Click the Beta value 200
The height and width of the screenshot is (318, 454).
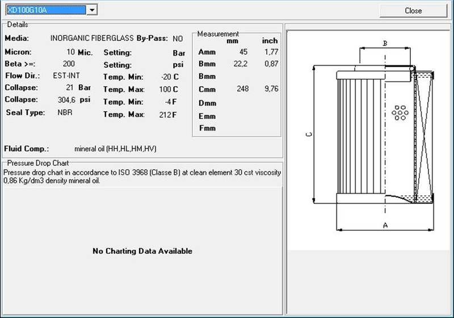coord(69,64)
